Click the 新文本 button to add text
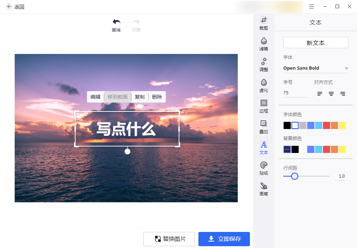357x248 pixels. tap(315, 43)
